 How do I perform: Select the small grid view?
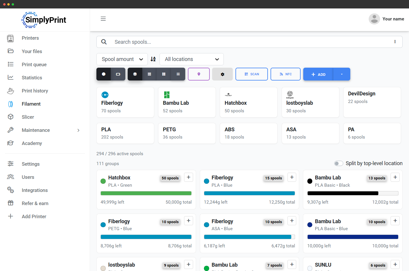pyautogui.click(x=149, y=74)
